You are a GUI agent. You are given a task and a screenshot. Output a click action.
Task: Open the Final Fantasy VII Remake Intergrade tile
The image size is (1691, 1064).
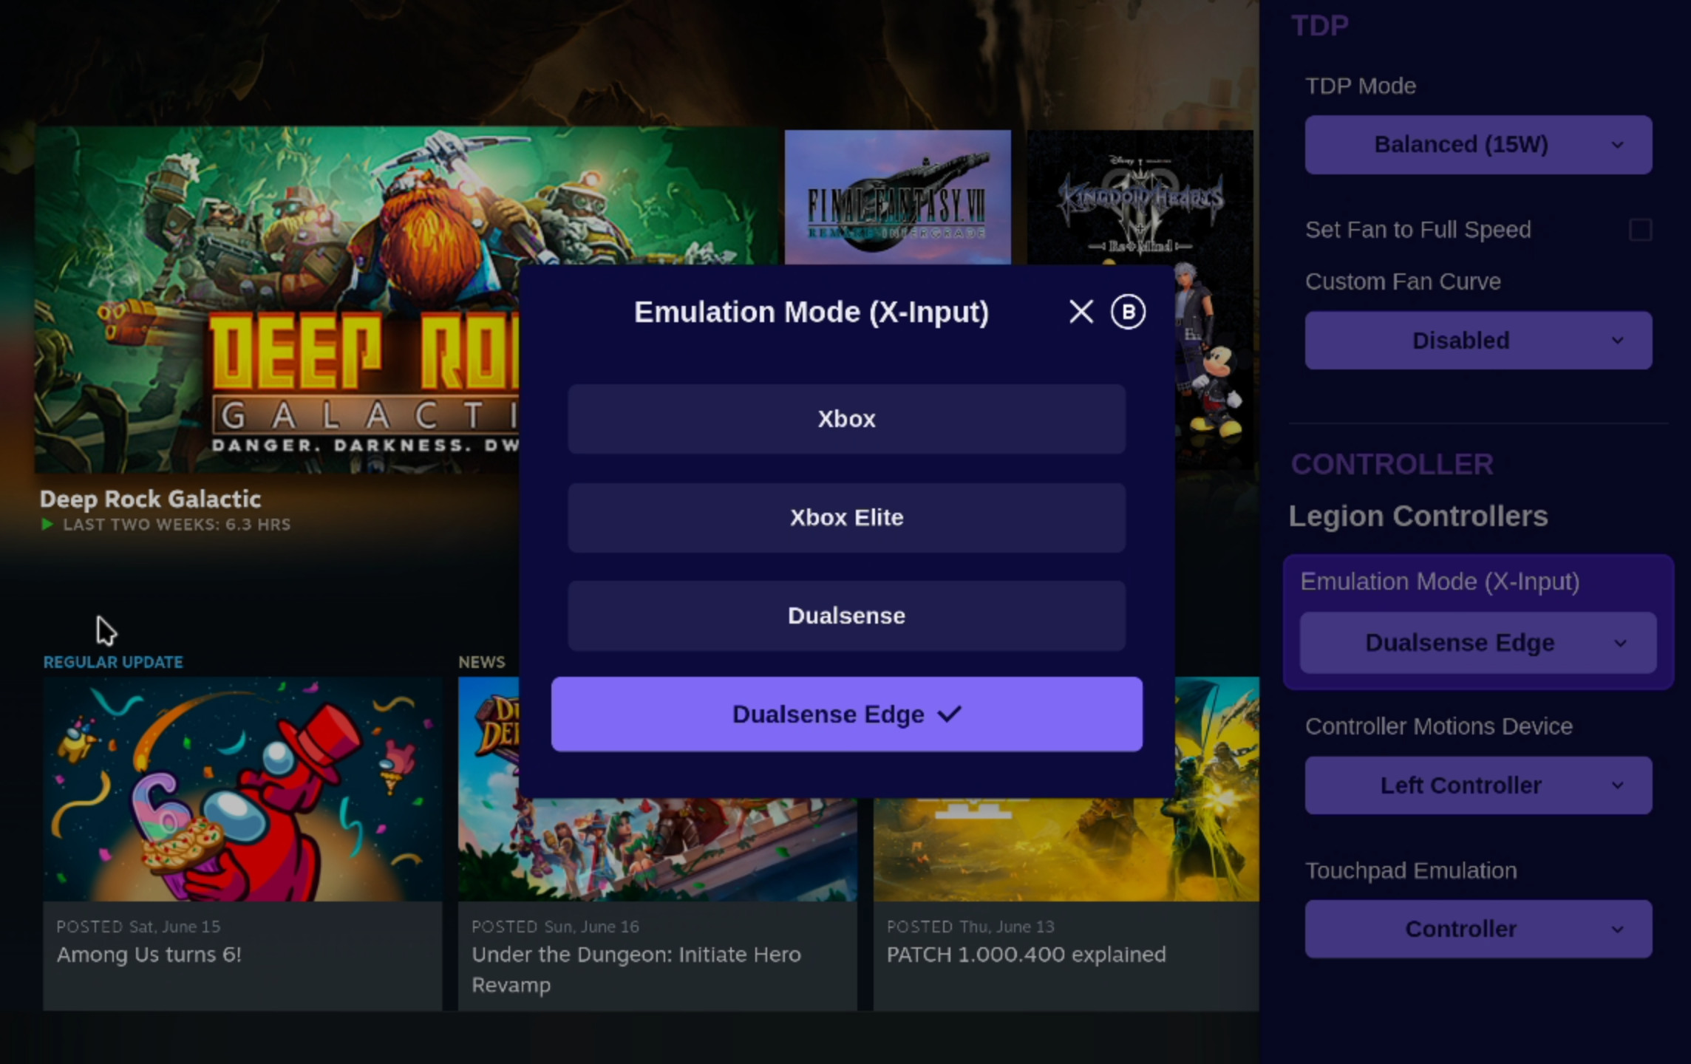[x=898, y=197]
